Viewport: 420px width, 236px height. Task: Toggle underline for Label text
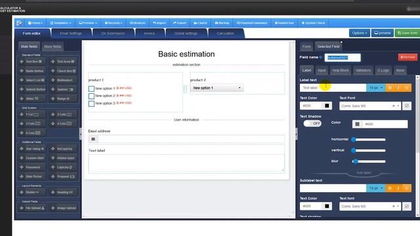(x=407, y=88)
